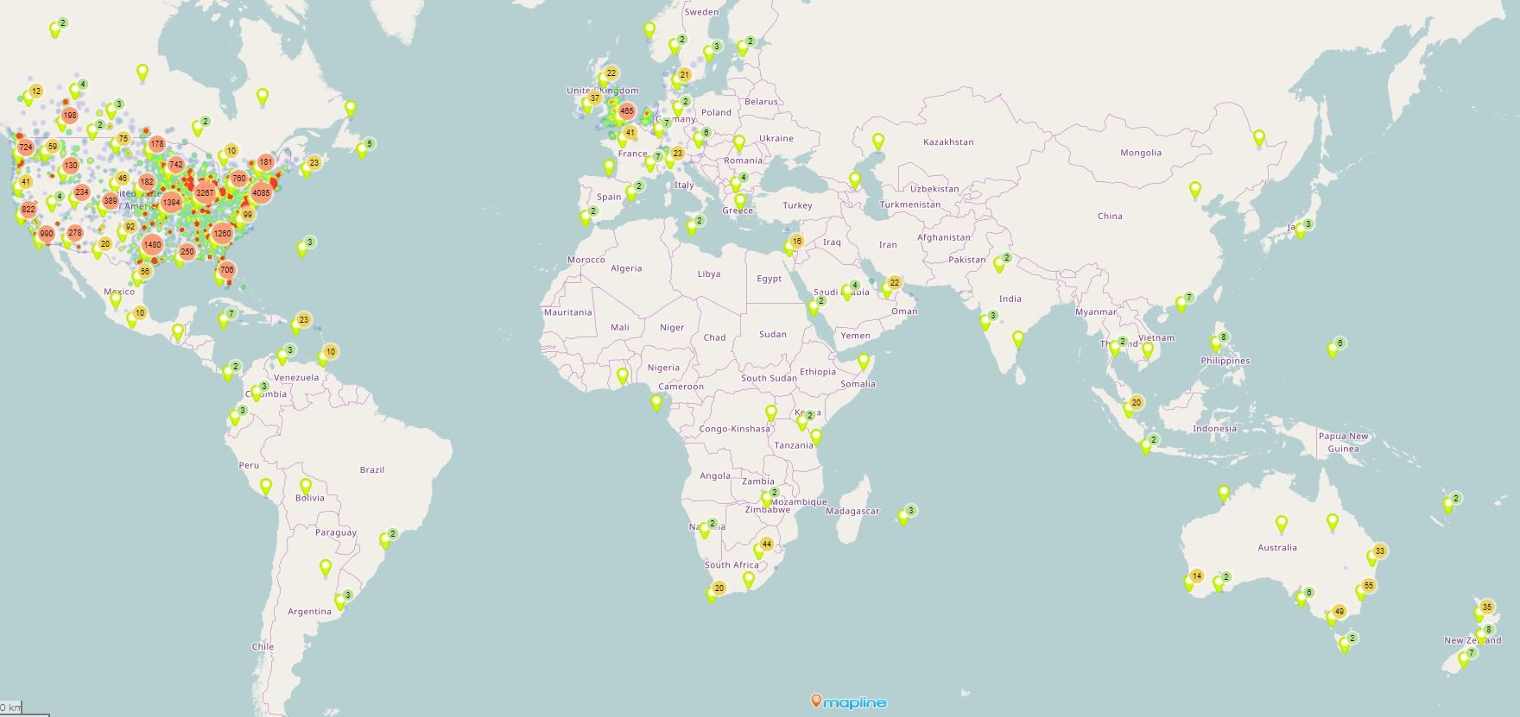Open the 465 cluster near Germany

626,110
